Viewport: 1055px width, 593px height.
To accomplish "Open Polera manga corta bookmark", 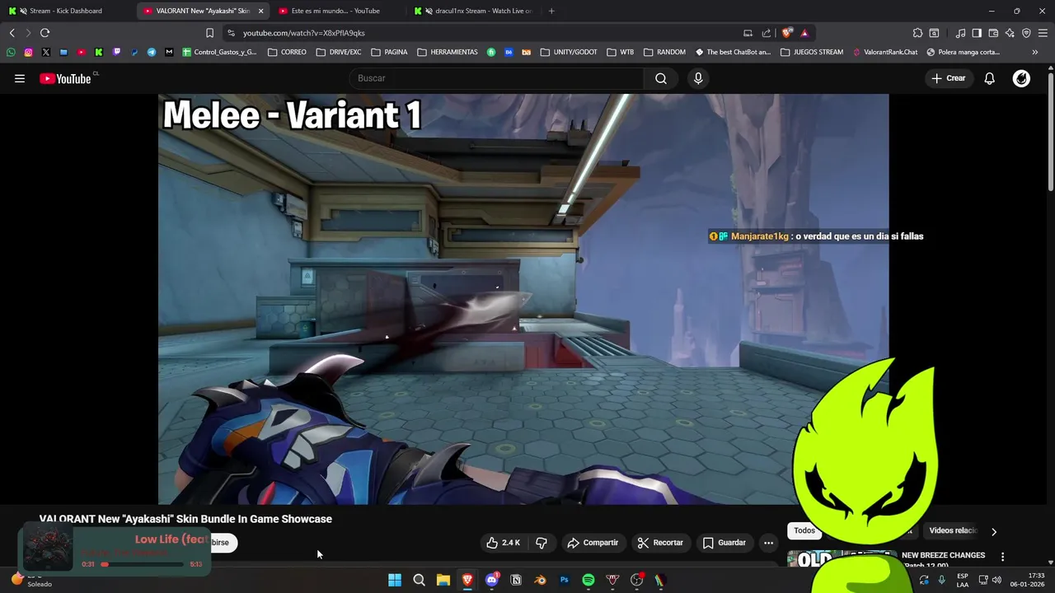I will (963, 52).
